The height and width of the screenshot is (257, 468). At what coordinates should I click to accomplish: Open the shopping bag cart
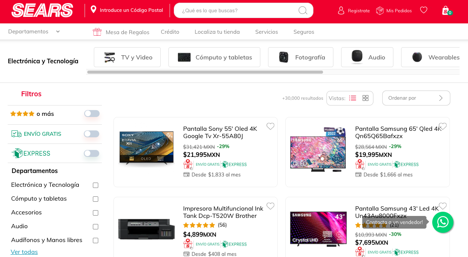(x=446, y=10)
